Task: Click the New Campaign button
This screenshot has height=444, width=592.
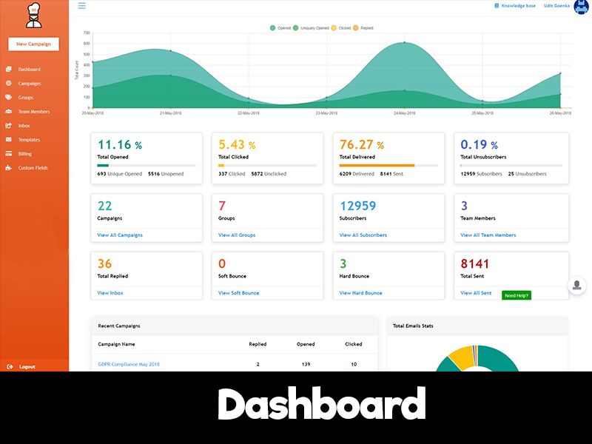Action: (x=33, y=44)
